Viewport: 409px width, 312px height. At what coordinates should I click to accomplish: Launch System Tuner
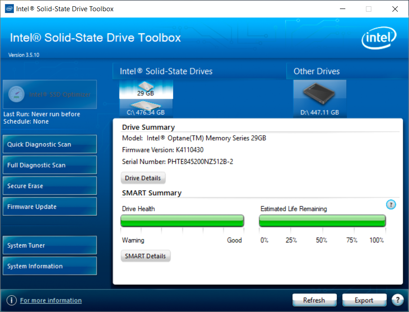(50, 245)
